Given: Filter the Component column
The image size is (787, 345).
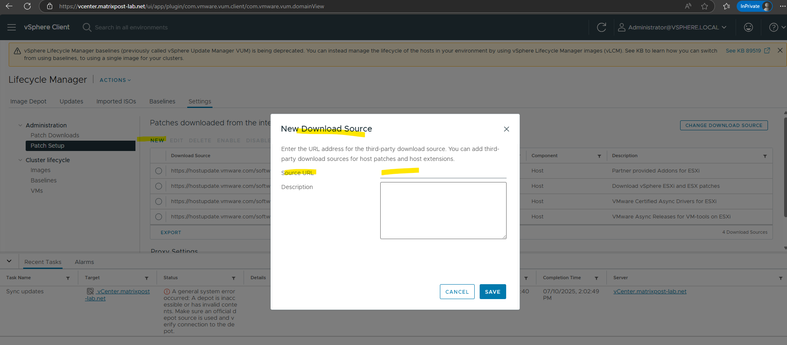Looking at the screenshot, I should pos(599,156).
